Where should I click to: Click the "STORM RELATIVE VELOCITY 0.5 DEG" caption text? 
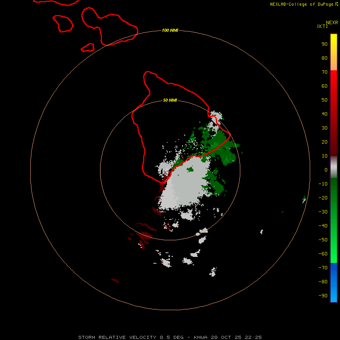131,337
